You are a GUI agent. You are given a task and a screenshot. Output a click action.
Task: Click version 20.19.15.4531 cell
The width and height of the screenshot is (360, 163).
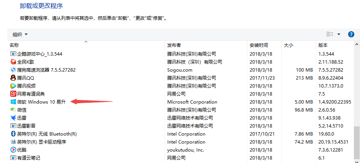click(x=333, y=142)
